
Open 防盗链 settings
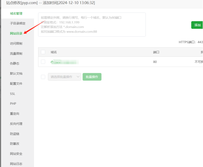click(x=14, y=134)
